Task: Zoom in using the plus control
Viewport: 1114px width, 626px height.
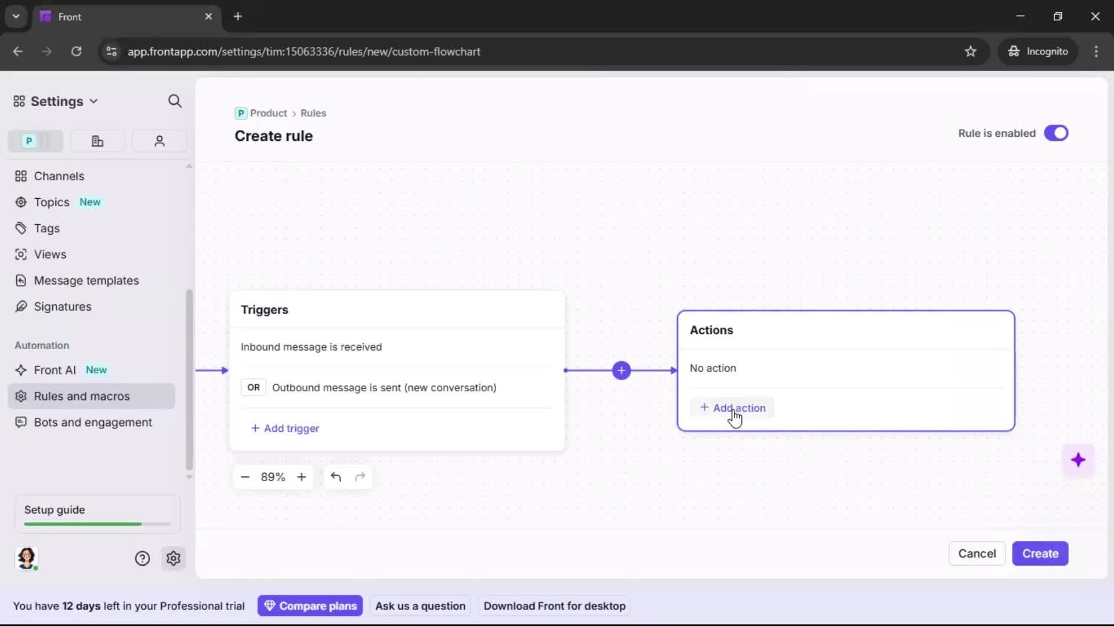Action: [x=302, y=476]
